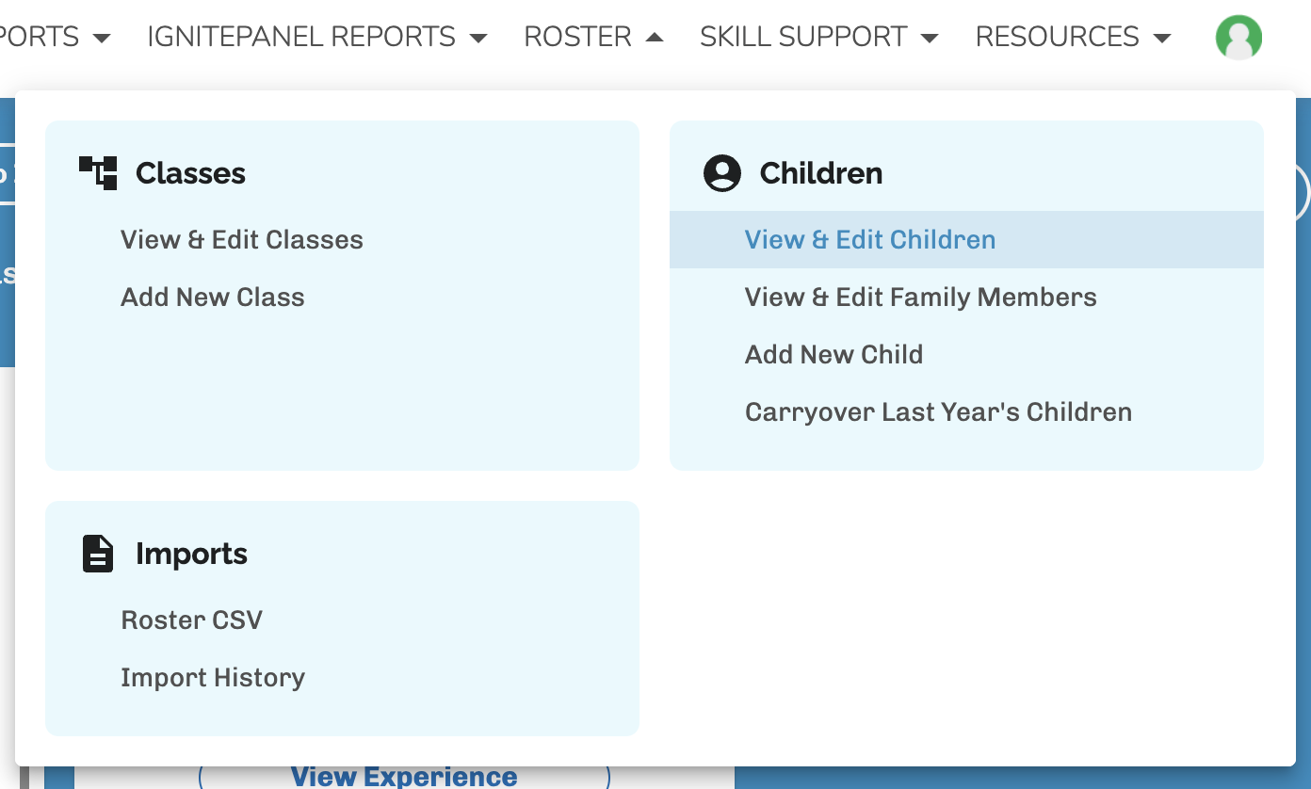The width and height of the screenshot is (1311, 789).
Task: Click the View Experience button
Action: click(404, 777)
